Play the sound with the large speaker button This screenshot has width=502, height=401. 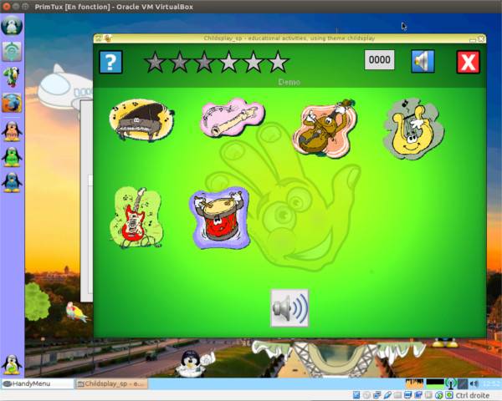289,308
